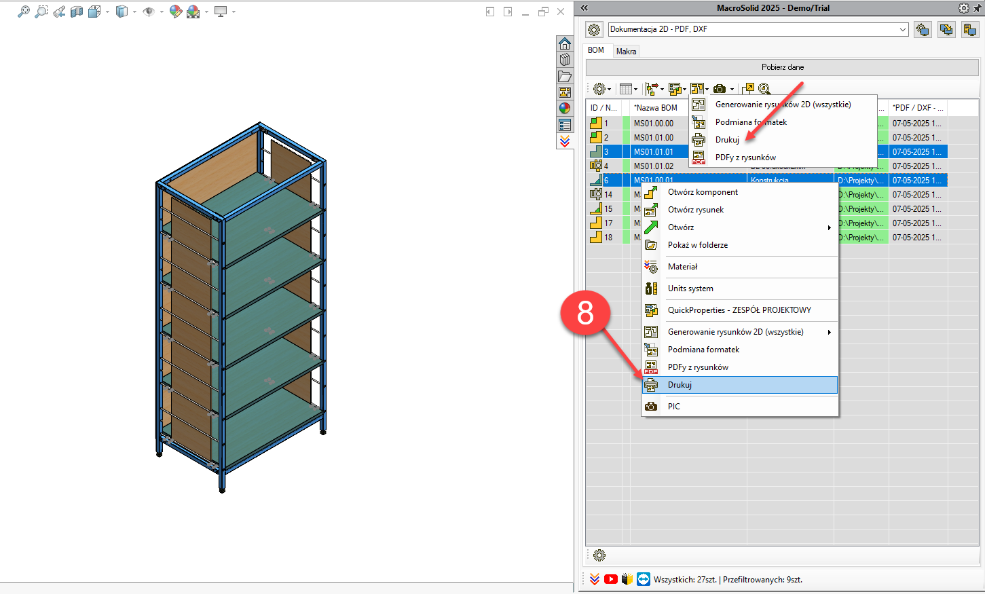Click Zoom to Area magnifier icon
Screen dimensions: 985x594
coord(41,12)
